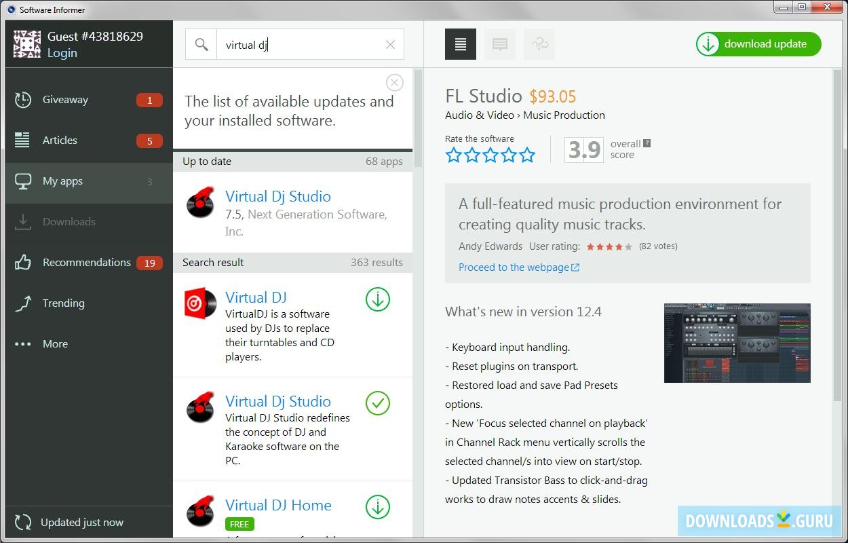Open the Articles section
The width and height of the screenshot is (848, 543).
(89, 141)
